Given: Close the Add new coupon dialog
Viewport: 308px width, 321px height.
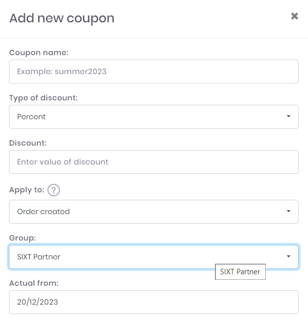Looking at the screenshot, I should click(x=295, y=16).
